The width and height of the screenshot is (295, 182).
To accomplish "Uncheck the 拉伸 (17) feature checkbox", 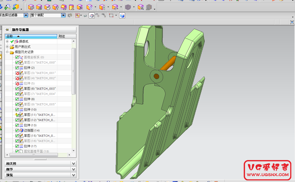I will click(17, 146).
